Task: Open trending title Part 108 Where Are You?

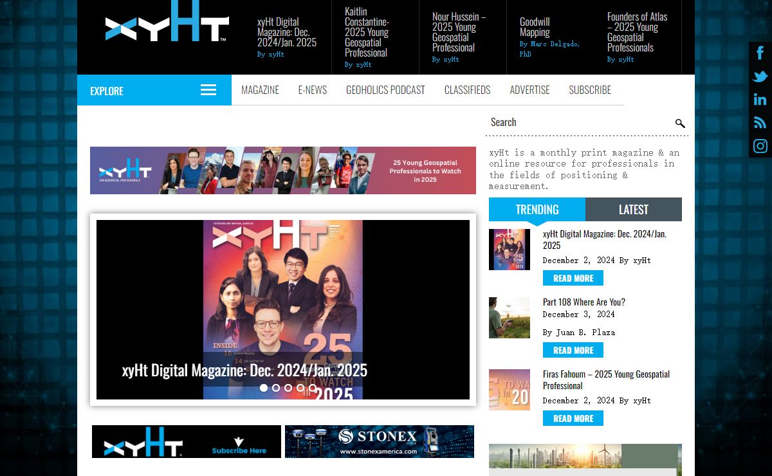Action: tap(584, 302)
